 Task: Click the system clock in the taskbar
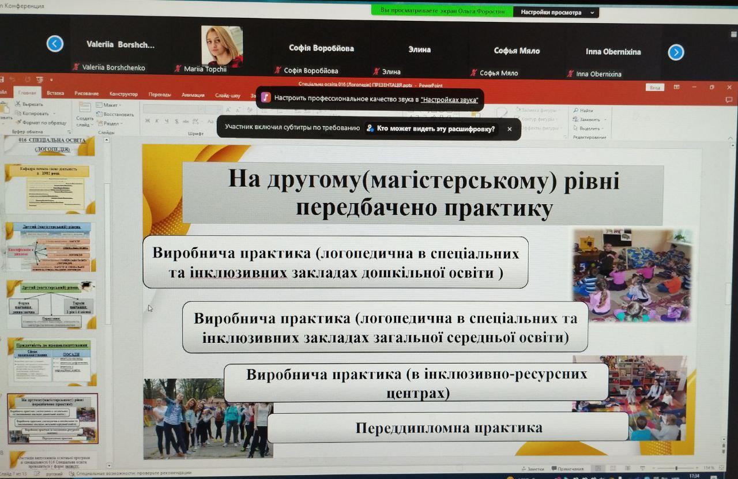[x=694, y=476]
